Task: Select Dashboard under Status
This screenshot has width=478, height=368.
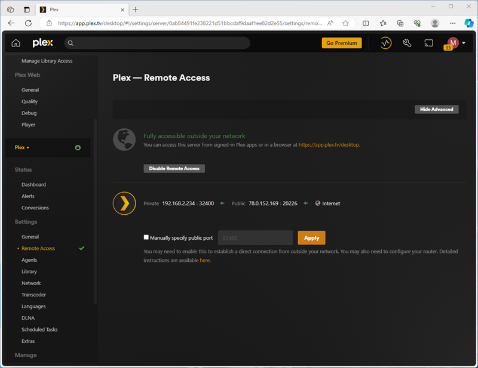Action: [x=33, y=184]
